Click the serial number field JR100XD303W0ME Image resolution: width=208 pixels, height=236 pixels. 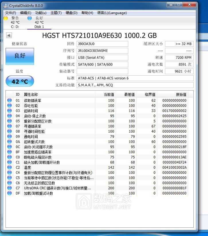tap(102, 51)
